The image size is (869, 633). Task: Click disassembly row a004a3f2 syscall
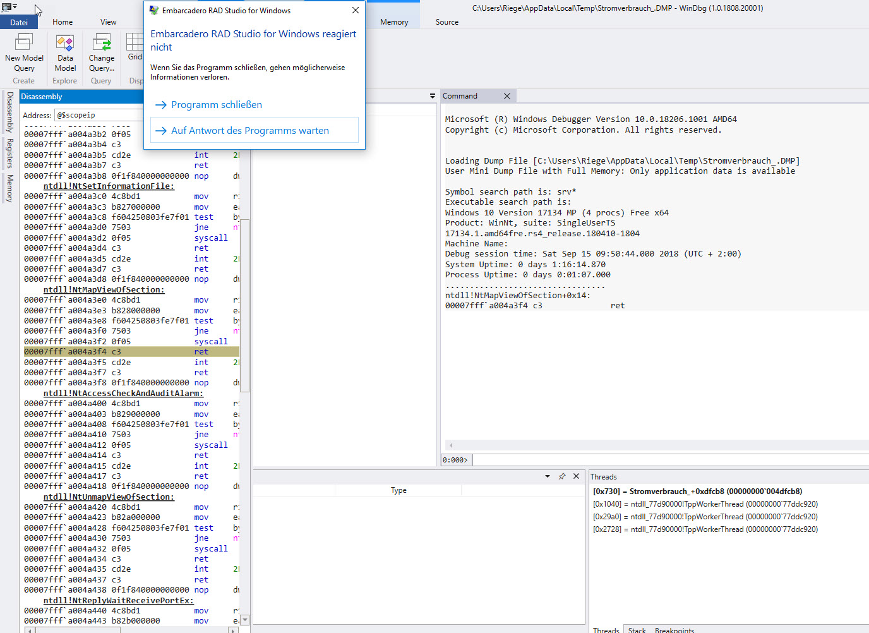(x=131, y=342)
